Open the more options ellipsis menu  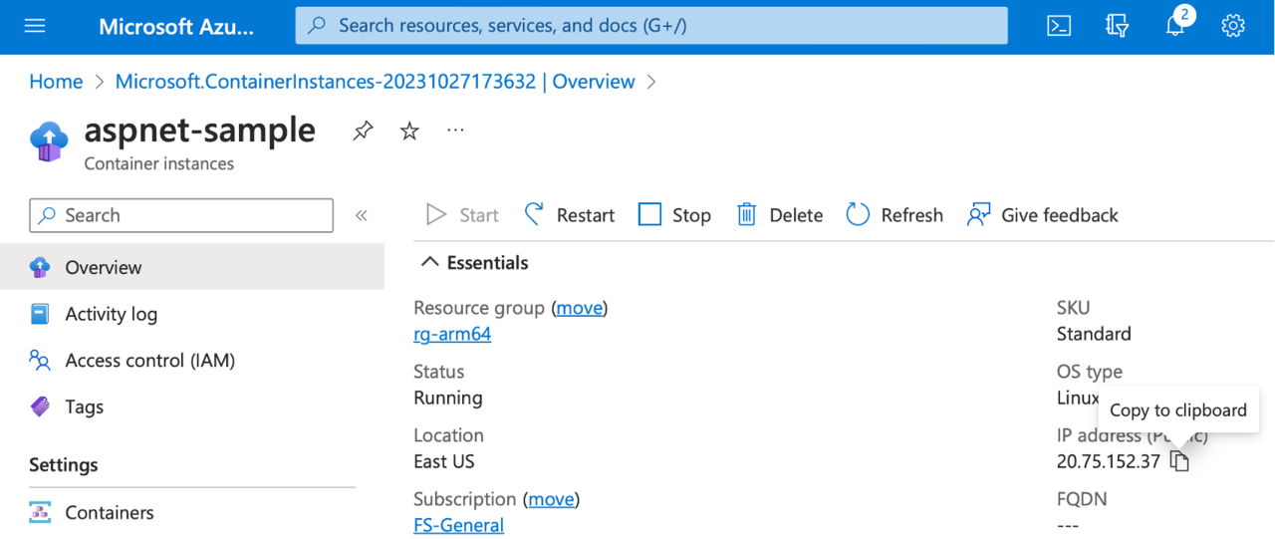[x=455, y=131]
